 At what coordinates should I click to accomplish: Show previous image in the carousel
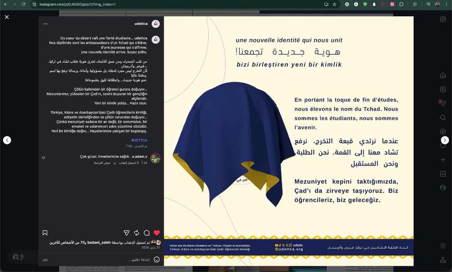(169, 141)
